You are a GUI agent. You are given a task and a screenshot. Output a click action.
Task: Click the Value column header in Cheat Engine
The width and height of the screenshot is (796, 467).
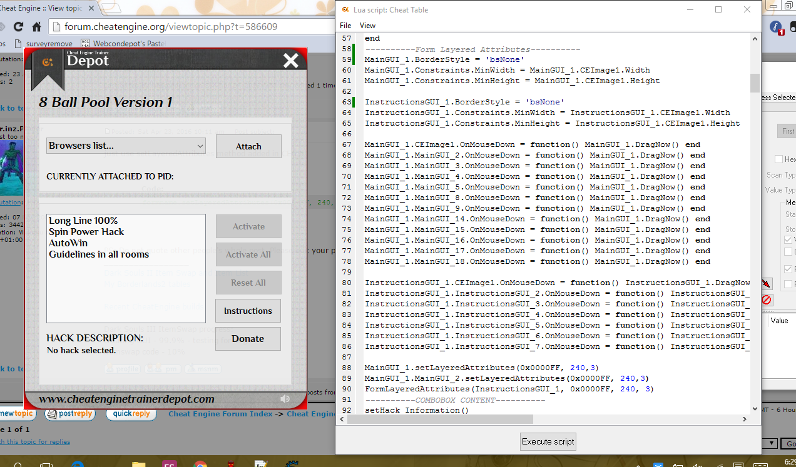[779, 321]
